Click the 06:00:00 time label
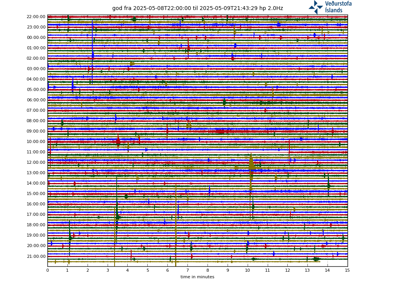This screenshot has width=395, height=296. (x=36, y=100)
